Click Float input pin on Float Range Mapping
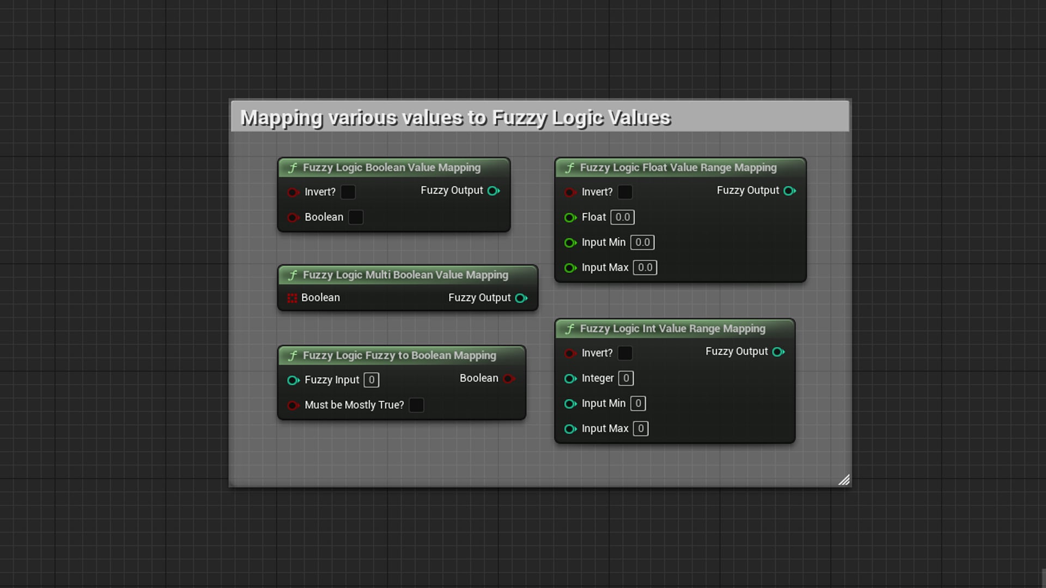This screenshot has height=588, width=1046. (570, 217)
